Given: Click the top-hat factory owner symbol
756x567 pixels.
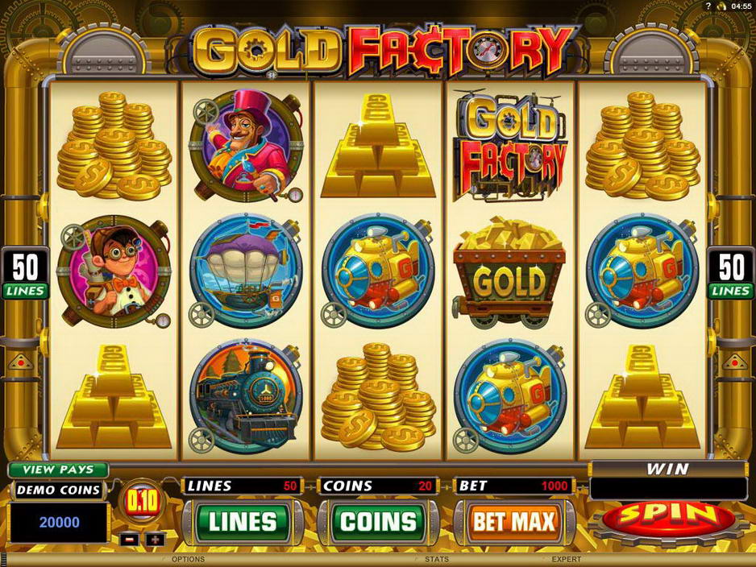Looking at the screenshot, I should pyautogui.click(x=245, y=146).
